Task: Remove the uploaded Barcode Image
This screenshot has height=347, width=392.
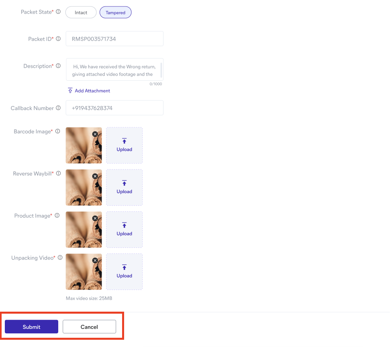Action: (x=95, y=134)
